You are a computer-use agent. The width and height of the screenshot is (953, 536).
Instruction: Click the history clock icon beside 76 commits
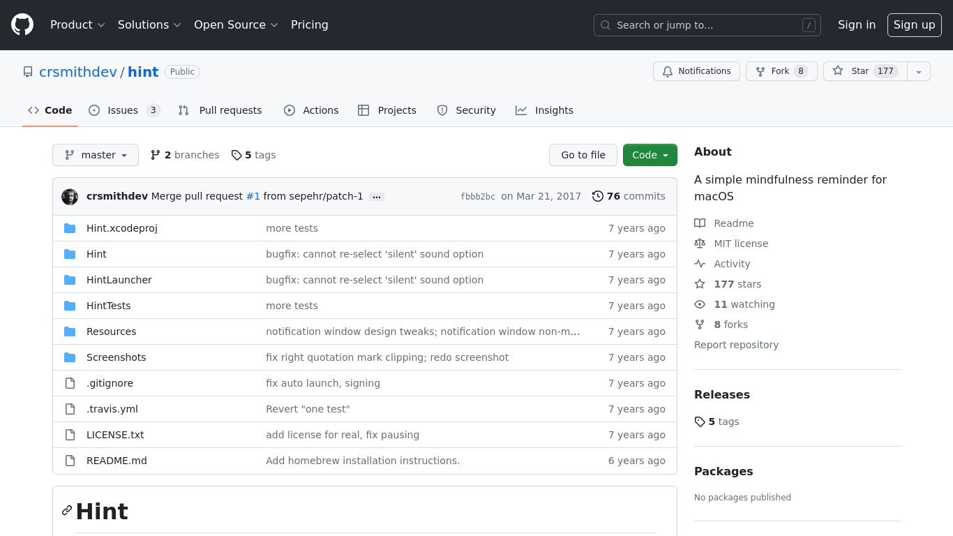tap(598, 196)
